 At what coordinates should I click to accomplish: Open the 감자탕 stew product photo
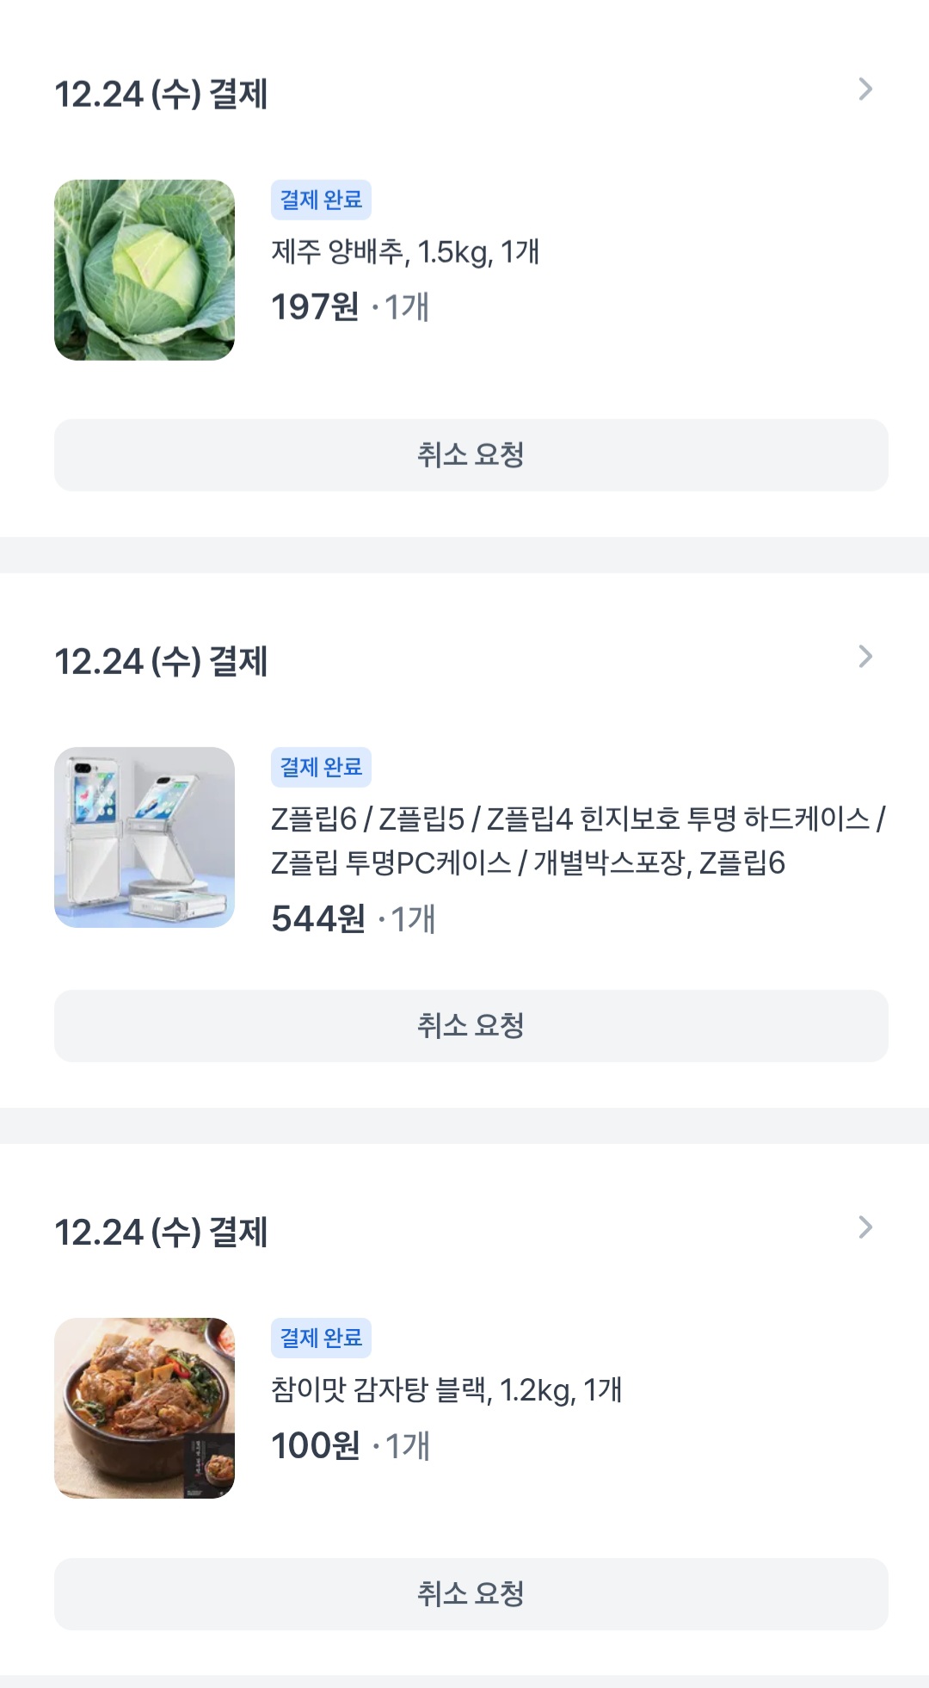(145, 1408)
